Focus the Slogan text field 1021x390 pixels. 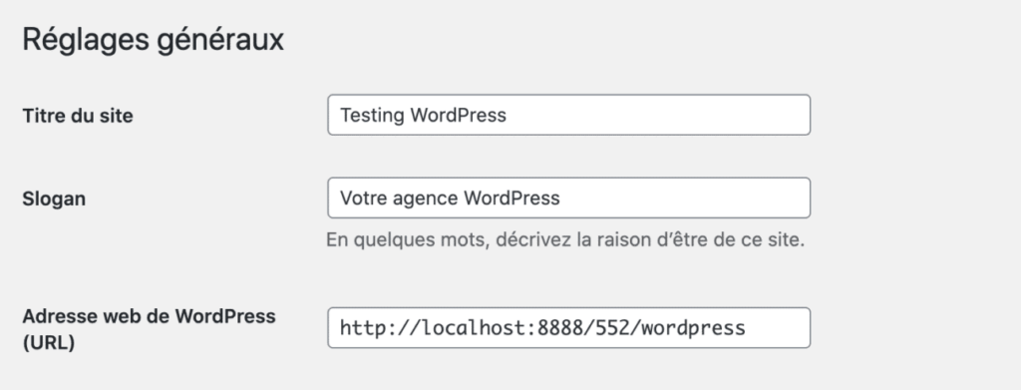tap(568, 197)
